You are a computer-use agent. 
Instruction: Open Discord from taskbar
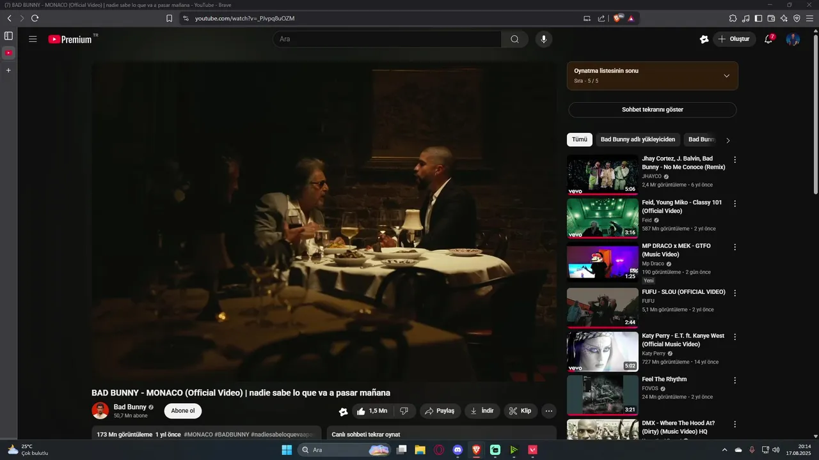tap(457, 450)
